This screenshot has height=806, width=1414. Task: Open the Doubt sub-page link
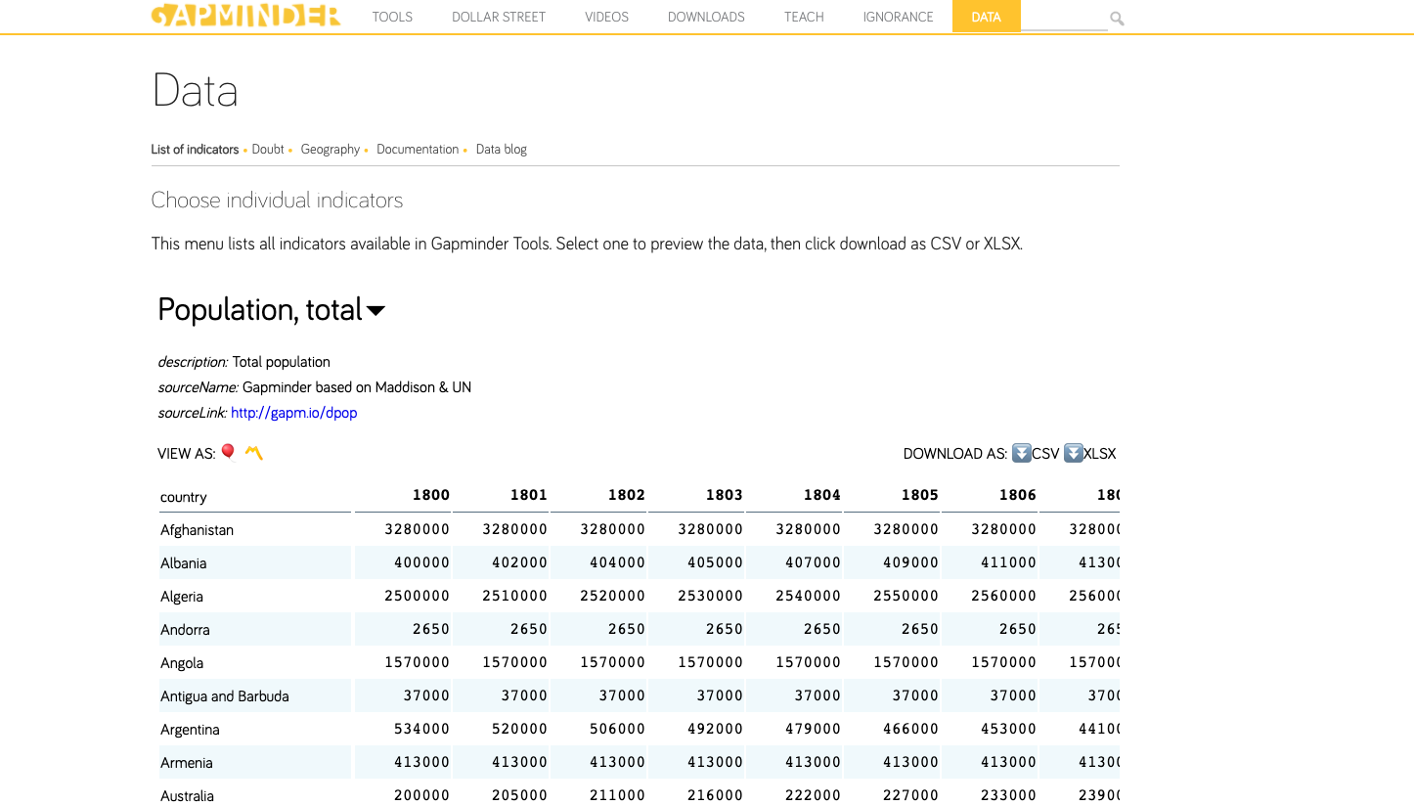pyautogui.click(x=268, y=150)
